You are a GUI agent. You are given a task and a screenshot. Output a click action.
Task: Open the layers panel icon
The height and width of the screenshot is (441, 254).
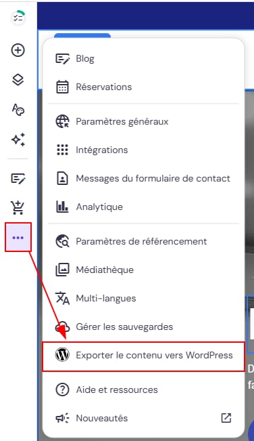[18, 80]
